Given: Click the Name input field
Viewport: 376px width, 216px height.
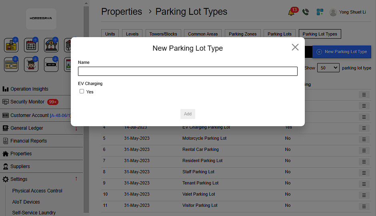Looking at the screenshot, I should (188, 71).
